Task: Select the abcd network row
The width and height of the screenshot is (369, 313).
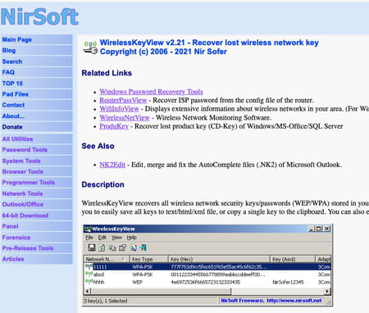Action: pos(207,274)
